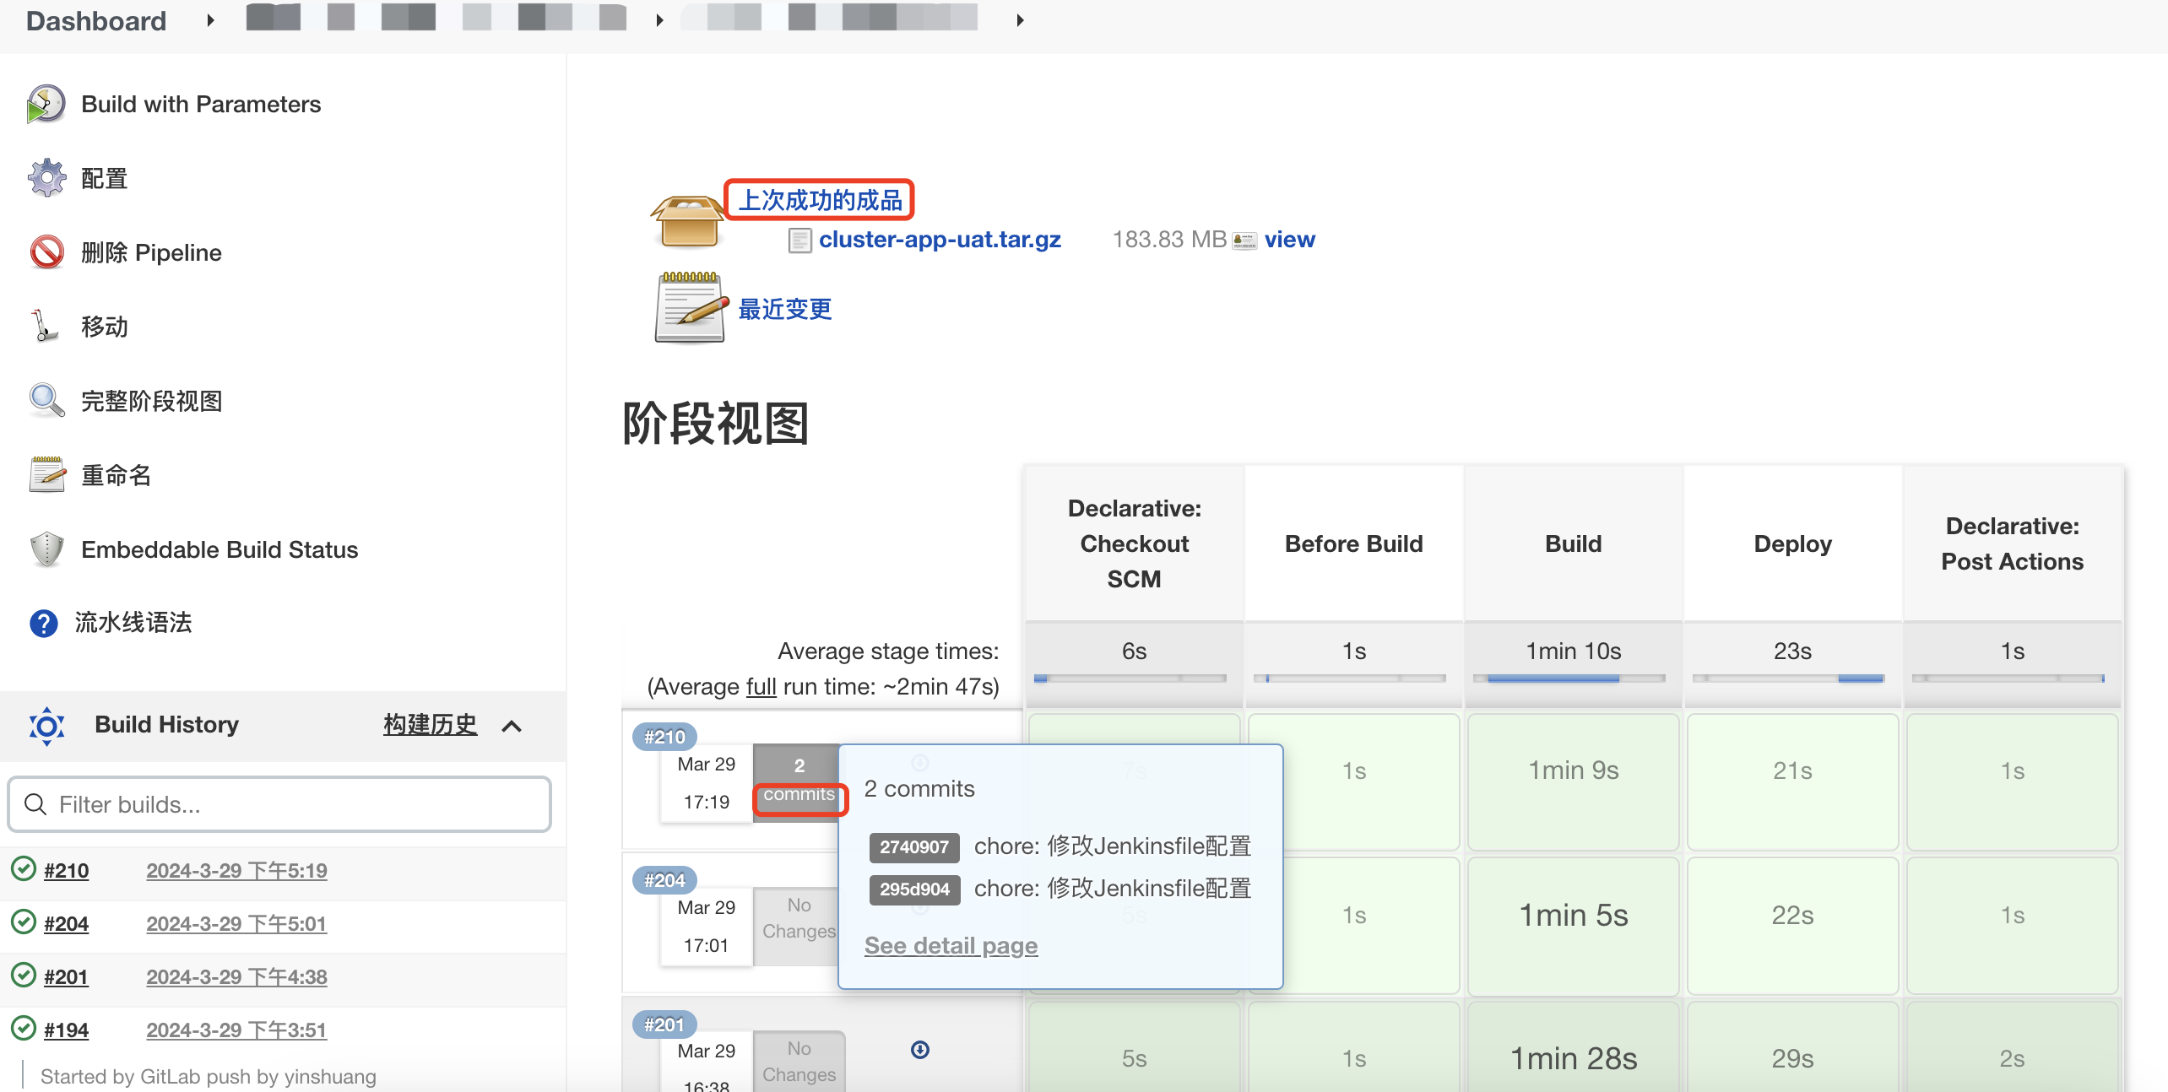The image size is (2168, 1092).
Task: Focus the Filter builds search field
Action: [x=279, y=804]
